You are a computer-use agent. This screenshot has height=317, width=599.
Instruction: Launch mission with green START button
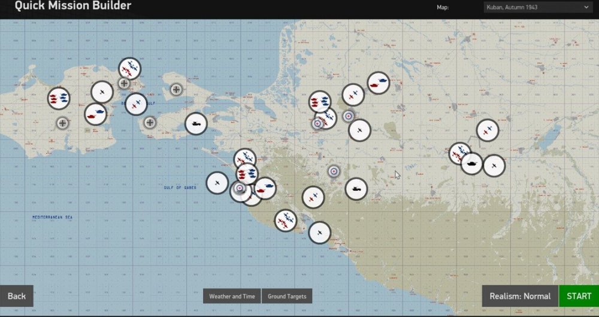click(x=579, y=296)
